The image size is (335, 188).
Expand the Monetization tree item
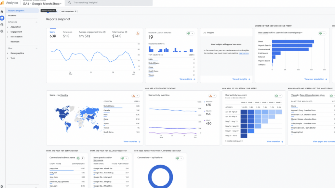pos(8,37)
